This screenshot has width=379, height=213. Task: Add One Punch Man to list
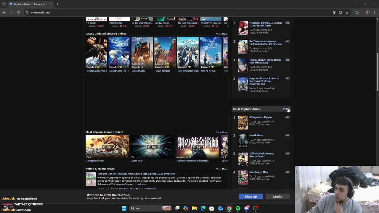(287, 172)
